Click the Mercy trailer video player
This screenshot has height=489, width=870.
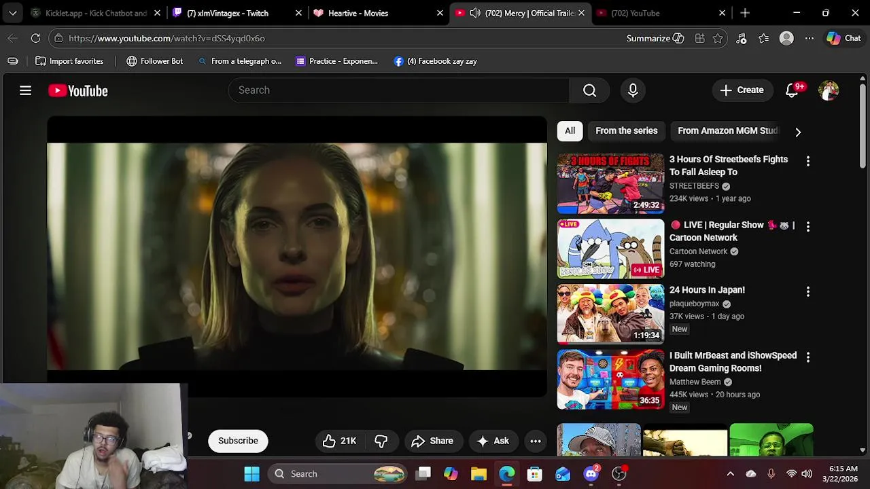tap(297, 257)
